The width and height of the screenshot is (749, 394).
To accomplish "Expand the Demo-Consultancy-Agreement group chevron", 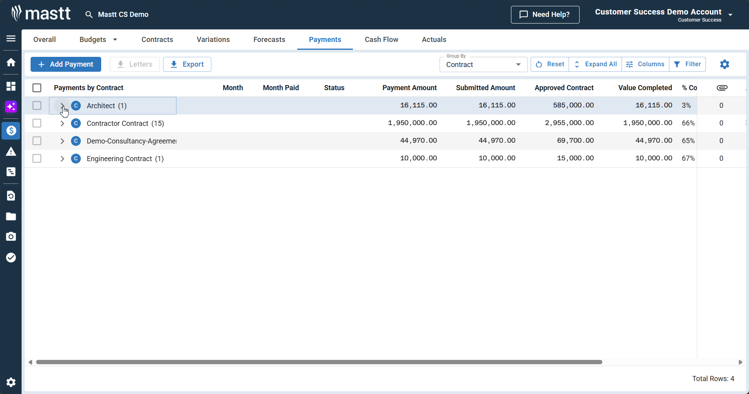I will (x=62, y=141).
